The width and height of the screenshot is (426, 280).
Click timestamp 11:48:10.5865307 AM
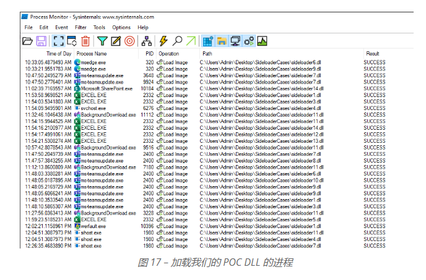(x=48, y=206)
